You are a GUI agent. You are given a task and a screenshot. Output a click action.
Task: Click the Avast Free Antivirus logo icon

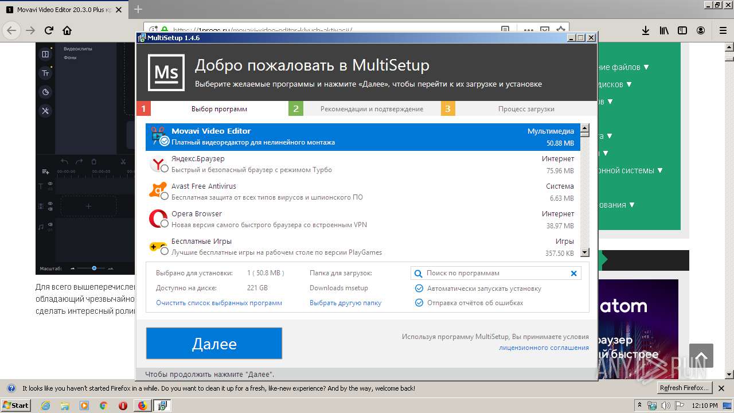158,191
